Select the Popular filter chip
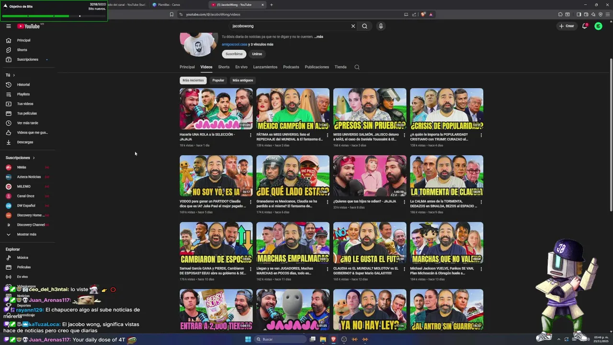The image size is (613, 345). click(x=218, y=80)
